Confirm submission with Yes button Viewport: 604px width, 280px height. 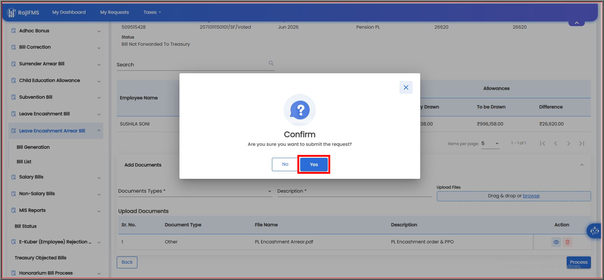[x=314, y=165]
